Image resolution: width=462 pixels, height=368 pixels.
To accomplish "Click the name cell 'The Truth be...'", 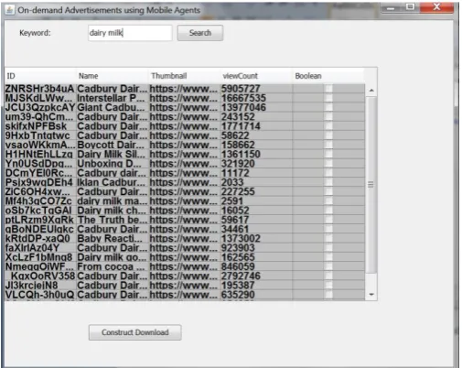I will coord(112,220).
